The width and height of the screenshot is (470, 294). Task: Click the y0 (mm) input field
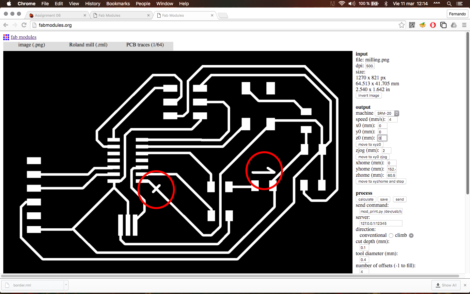383,132
